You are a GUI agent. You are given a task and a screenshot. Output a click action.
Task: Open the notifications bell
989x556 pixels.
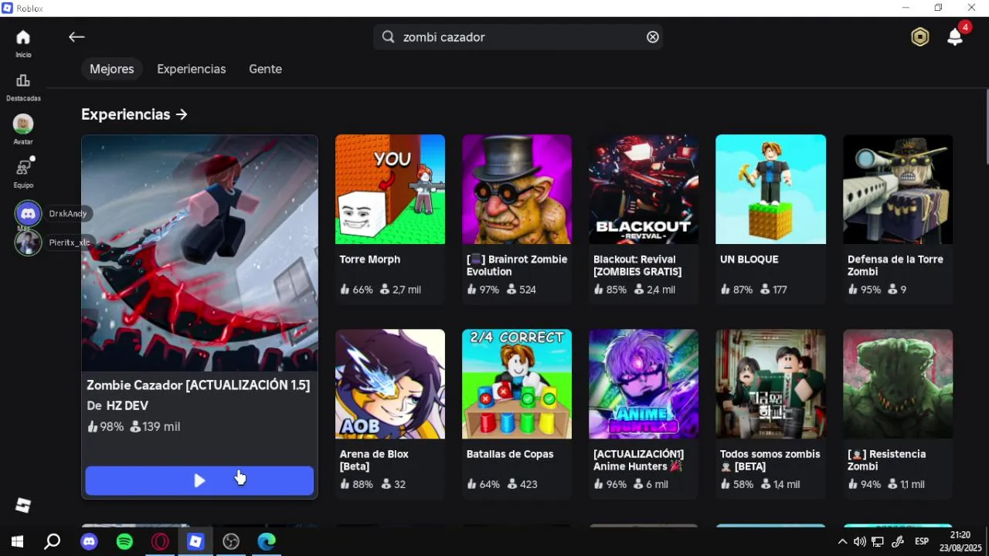pos(956,37)
